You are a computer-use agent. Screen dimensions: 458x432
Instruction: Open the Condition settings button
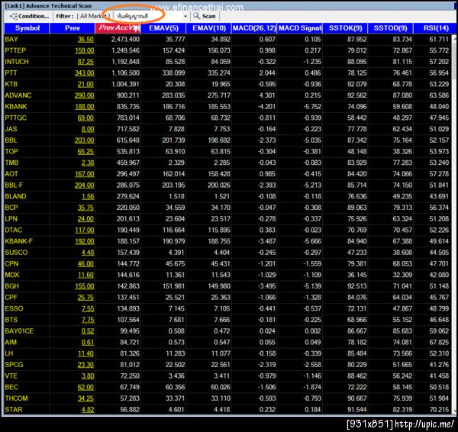click(x=29, y=16)
